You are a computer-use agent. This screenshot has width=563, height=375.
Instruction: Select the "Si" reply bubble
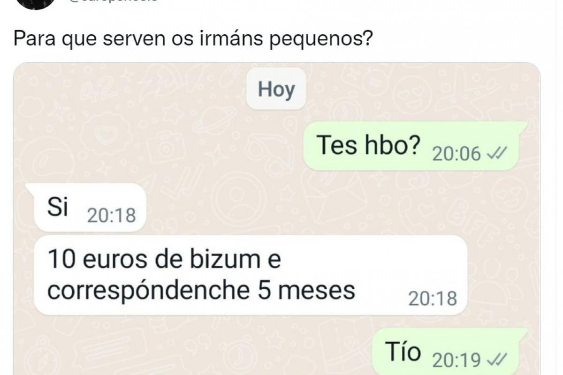click(x=90, y=208)
